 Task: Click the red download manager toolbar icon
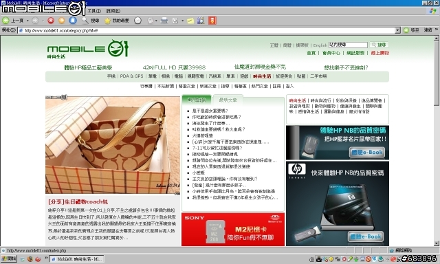(212, 21)
